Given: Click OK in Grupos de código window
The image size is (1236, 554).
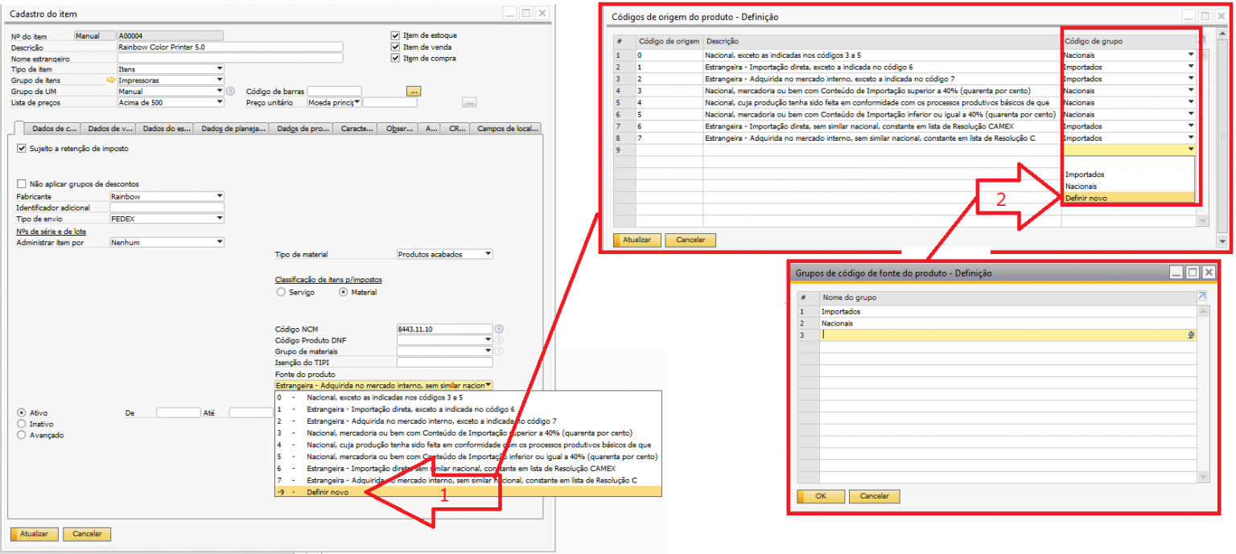Looking at the screenshot, I should point(820,496).
